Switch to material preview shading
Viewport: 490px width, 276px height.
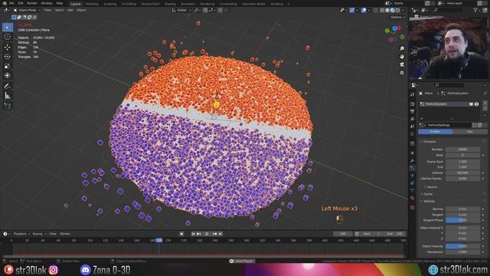tap(393, 10)
